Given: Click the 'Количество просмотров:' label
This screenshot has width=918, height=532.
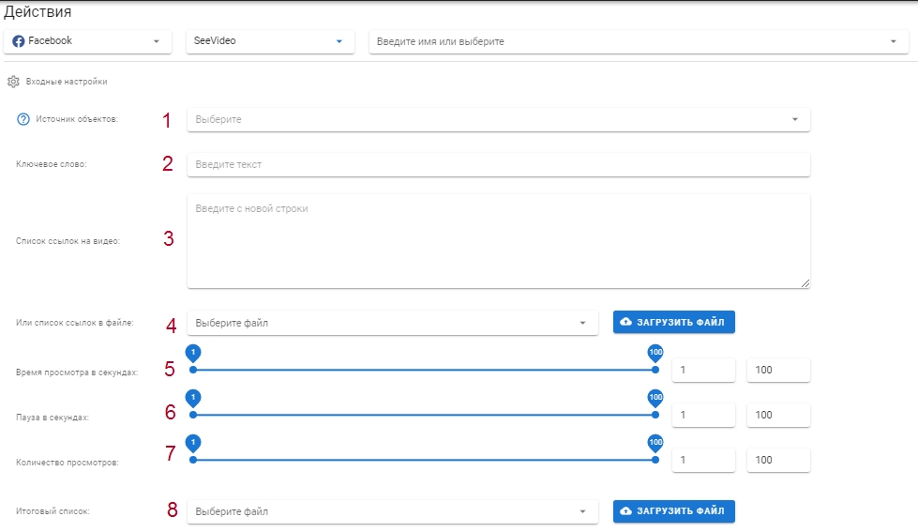Looking at the screenshot, I should (67, 463).
